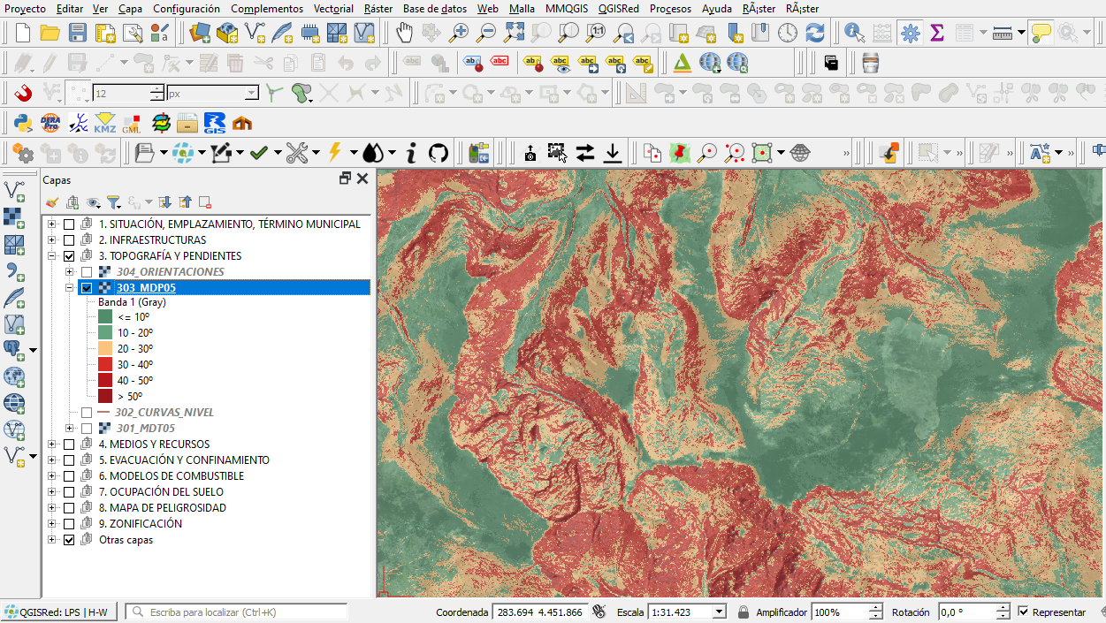Uncheck the 303_MDP05 layer visibility

[86, 286]
